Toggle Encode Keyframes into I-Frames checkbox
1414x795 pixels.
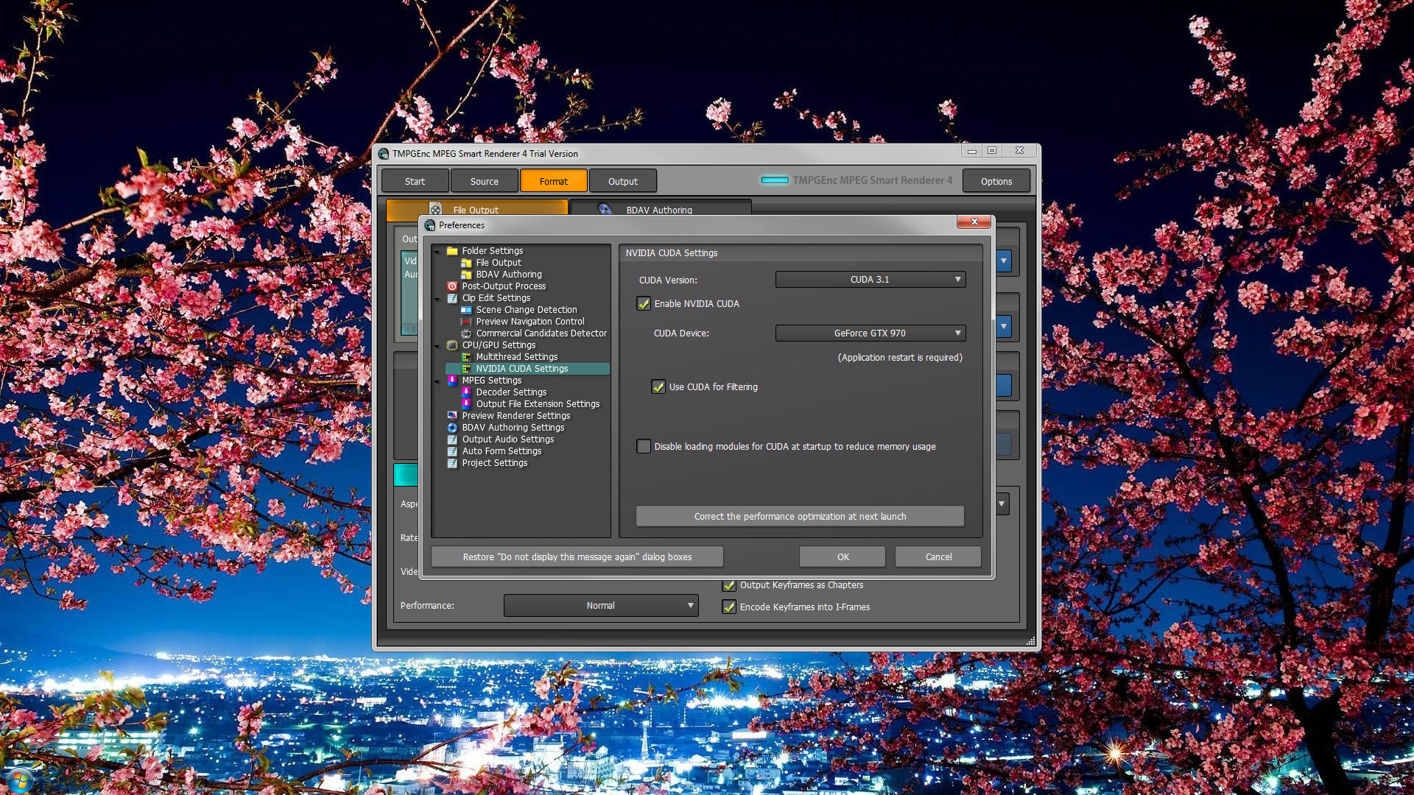(x=729, y=607)
